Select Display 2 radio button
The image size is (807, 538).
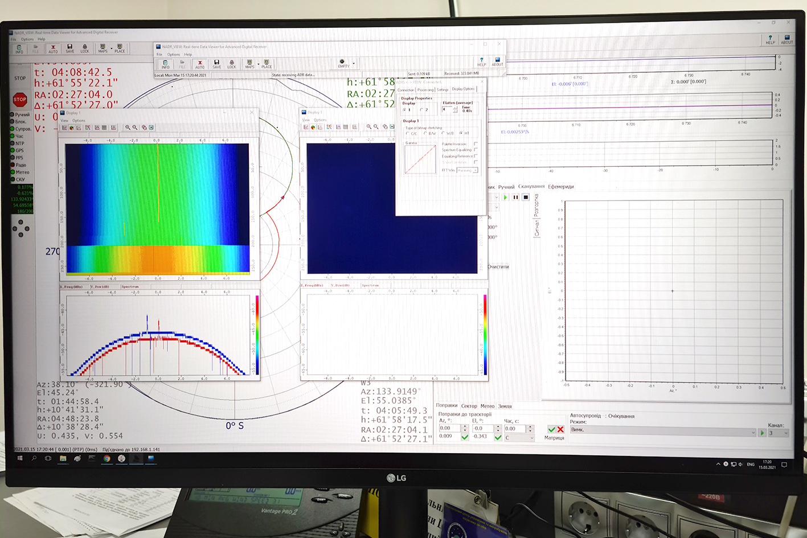(x=421, y=110)
